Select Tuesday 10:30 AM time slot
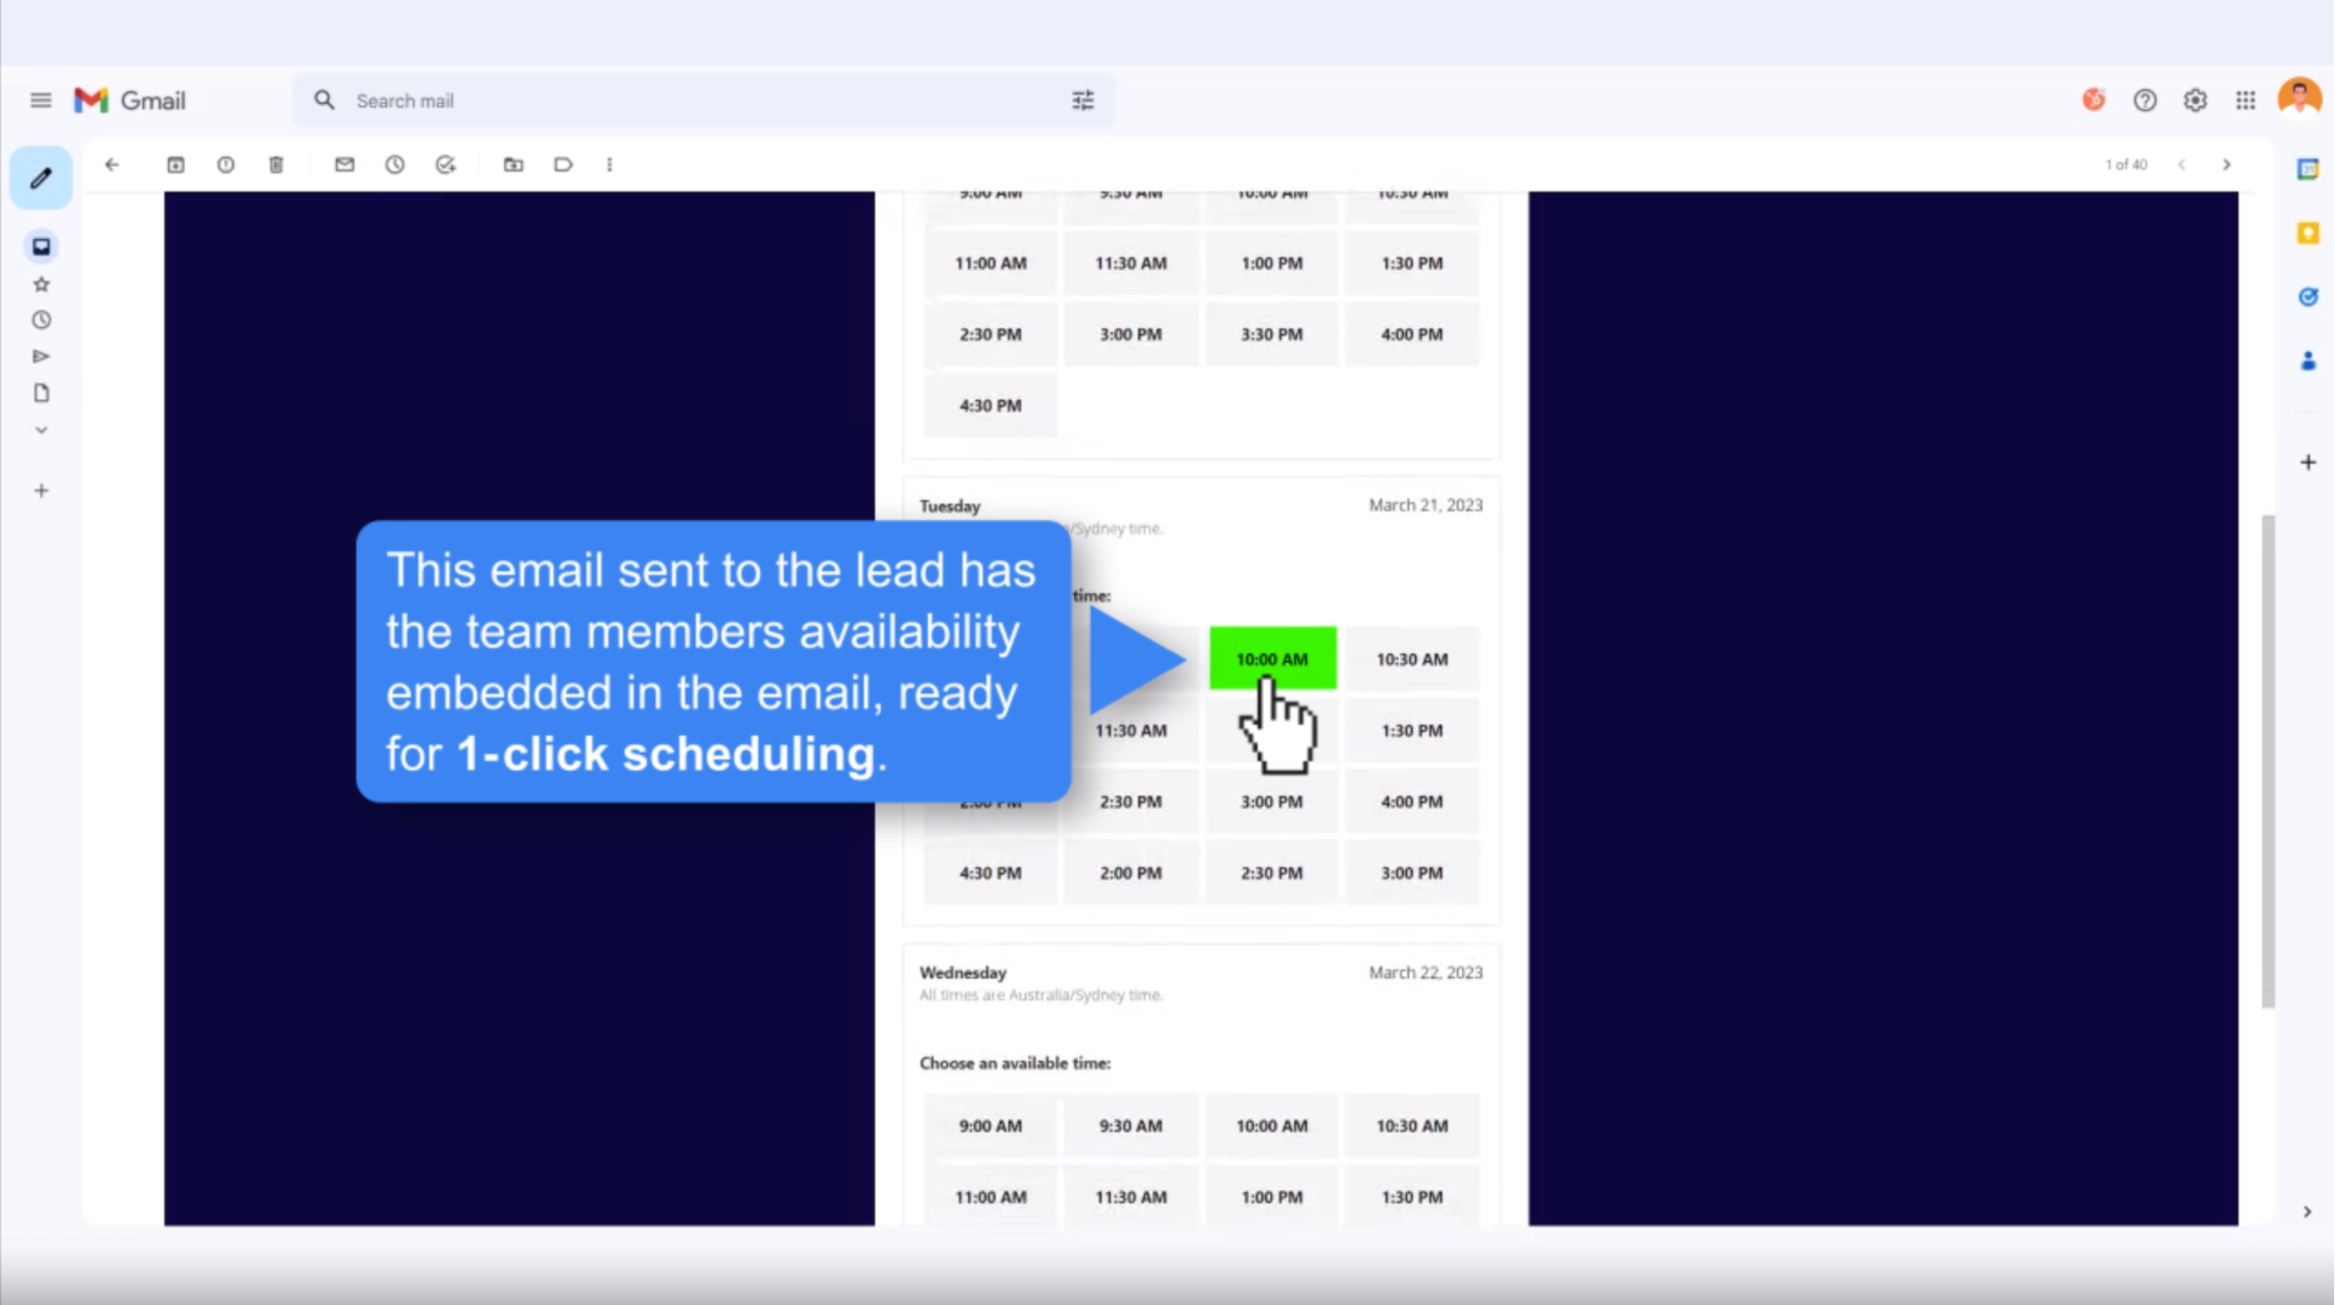 (1412, 659)
